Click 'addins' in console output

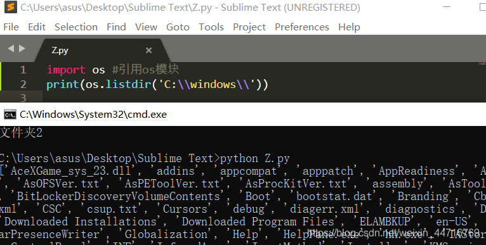pyautogui.click(x=176, y=171)
